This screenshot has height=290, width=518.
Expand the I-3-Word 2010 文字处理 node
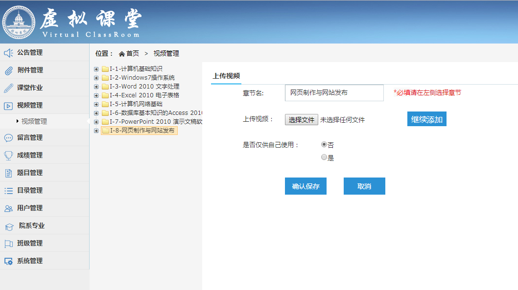pyautogui.click(x=96, y=87)
